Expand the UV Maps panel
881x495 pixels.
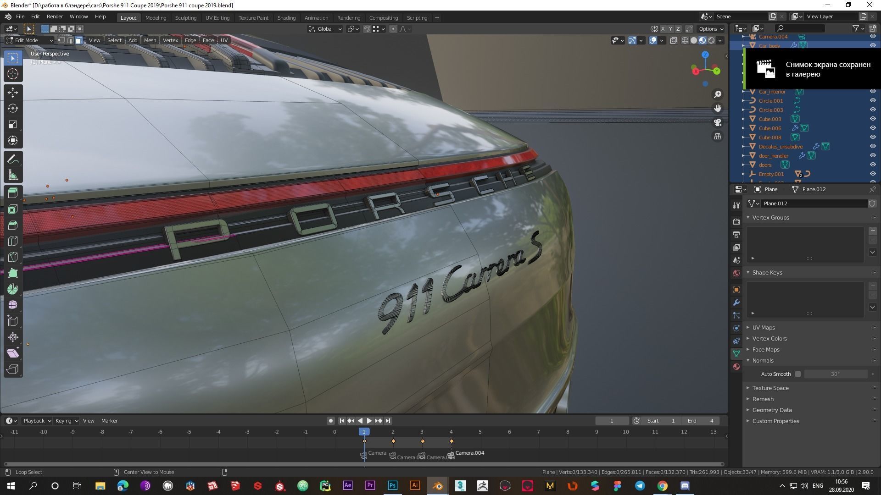point(763,327)
